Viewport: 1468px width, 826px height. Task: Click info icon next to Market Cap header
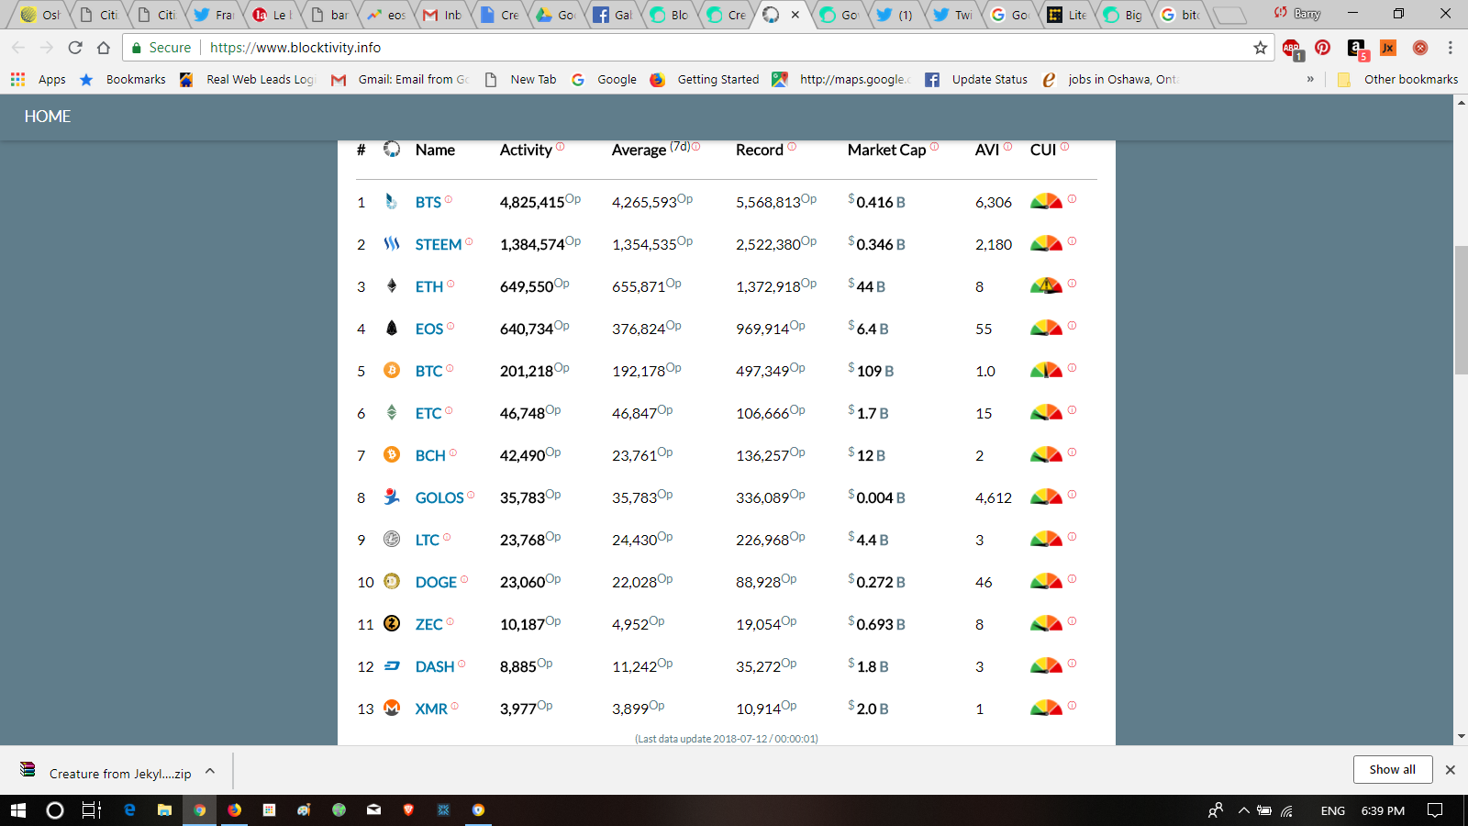tap(934, 146)
